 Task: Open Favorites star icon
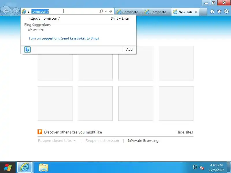tap(219, 11)
